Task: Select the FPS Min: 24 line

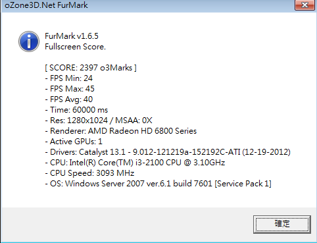Action: click(x=69, y=78)
